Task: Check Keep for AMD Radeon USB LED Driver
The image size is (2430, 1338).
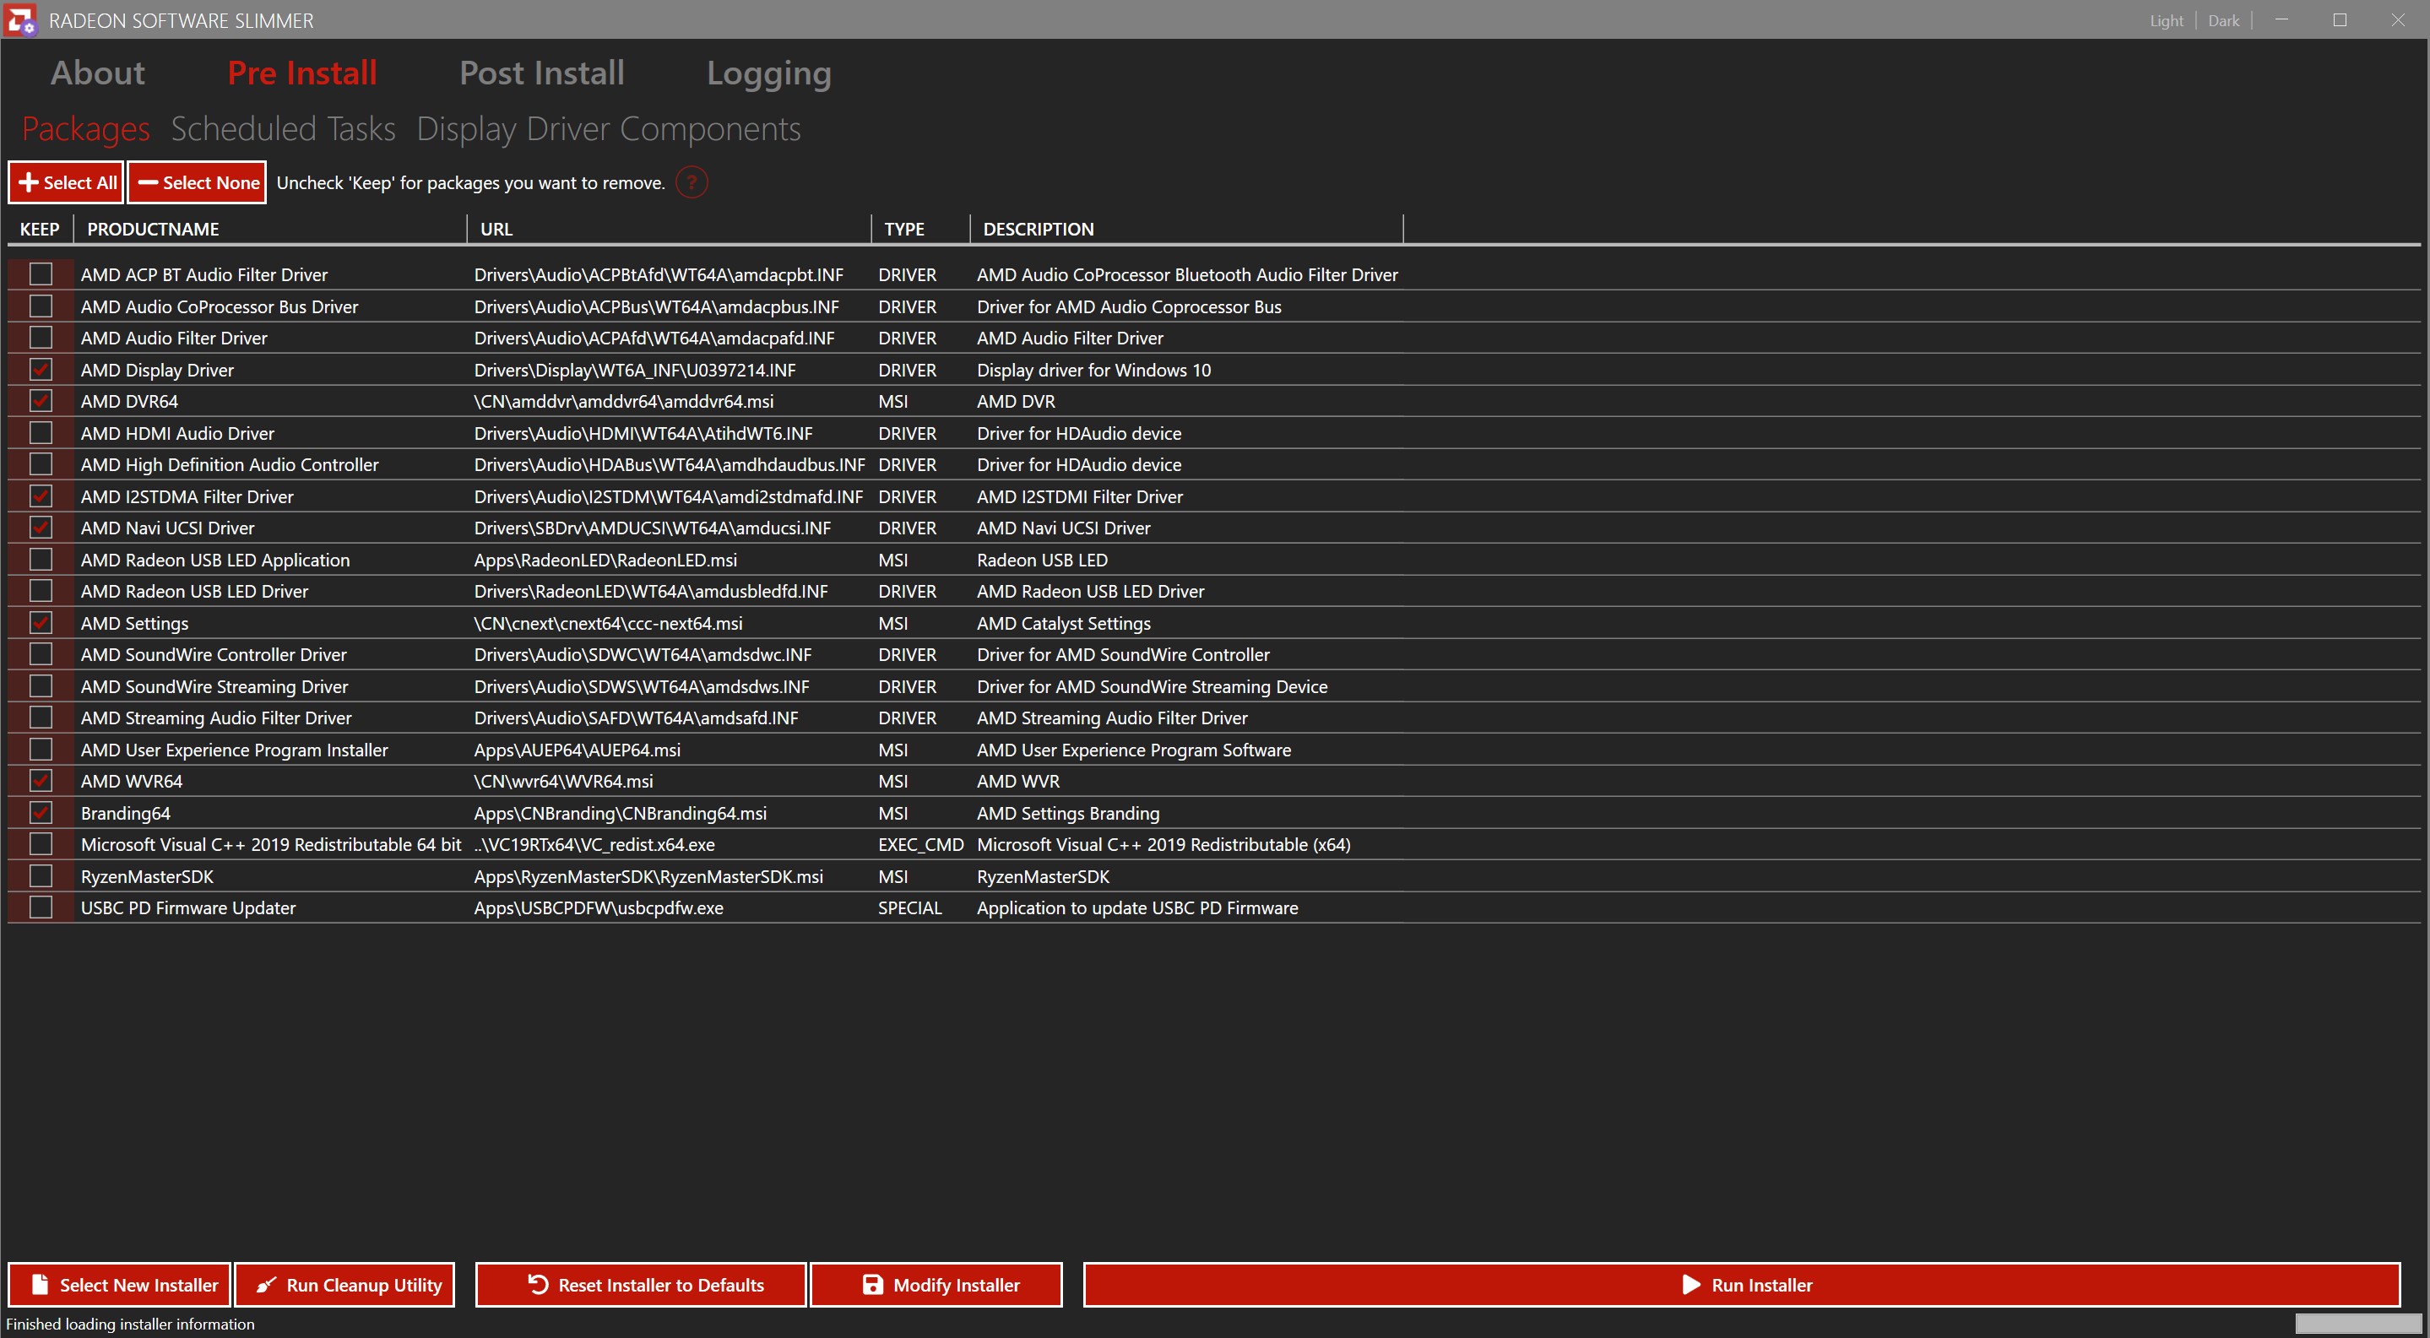Action: point(41,591)
